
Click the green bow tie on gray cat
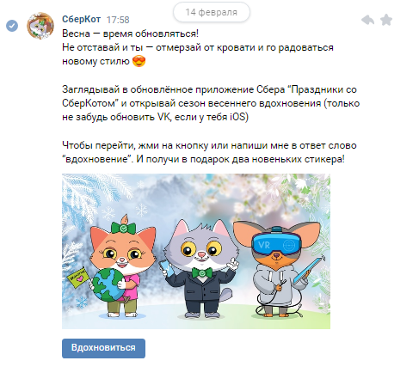click(x=202, y=272)
